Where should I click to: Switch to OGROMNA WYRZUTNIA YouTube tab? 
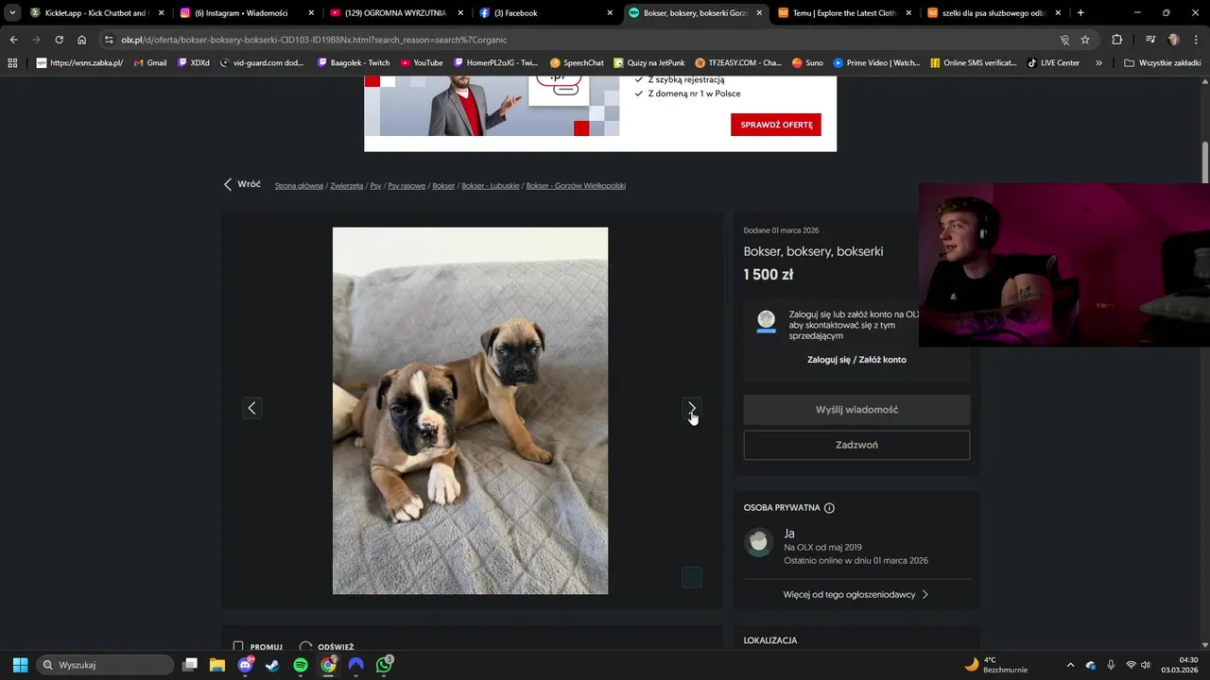395,13
